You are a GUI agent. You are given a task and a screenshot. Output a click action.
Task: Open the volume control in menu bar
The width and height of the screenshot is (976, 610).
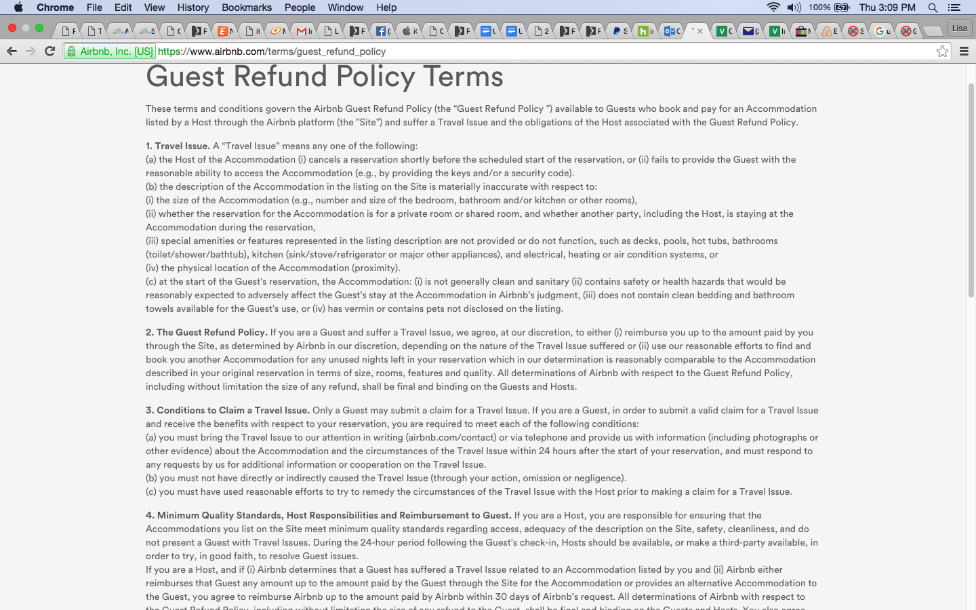click(x=794, y=7)
